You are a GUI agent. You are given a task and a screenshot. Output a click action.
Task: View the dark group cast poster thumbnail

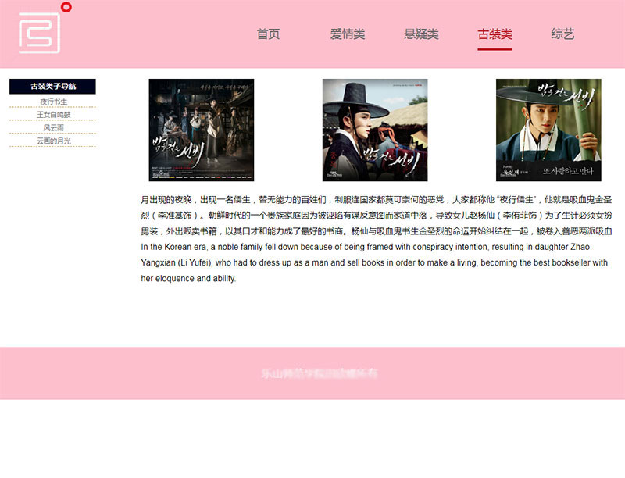202,130
